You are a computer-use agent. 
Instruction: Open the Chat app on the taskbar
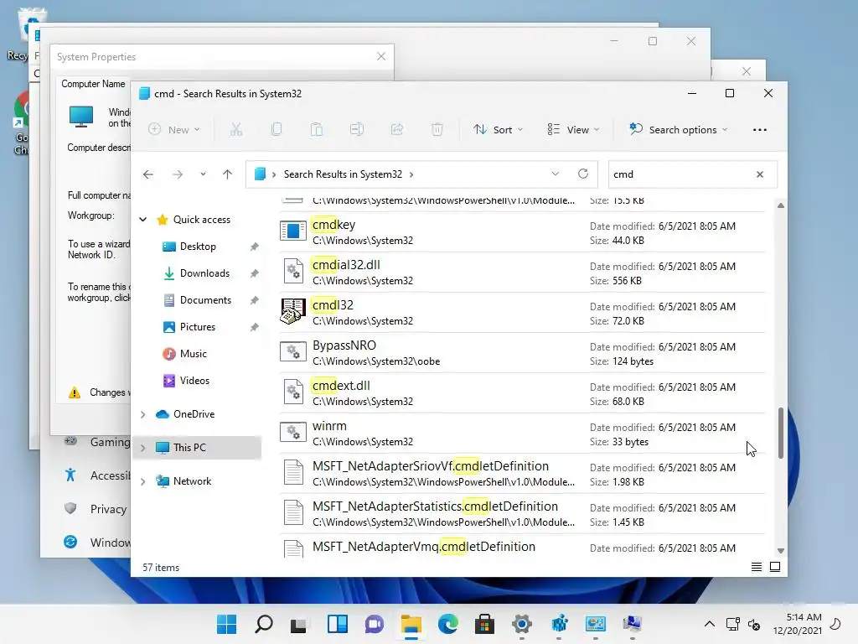[x=375, y=624]
